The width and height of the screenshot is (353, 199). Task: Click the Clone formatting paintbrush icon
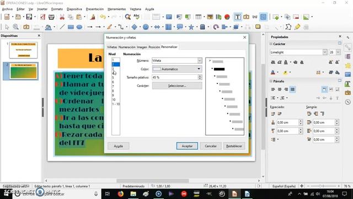(x=93, y=17)
